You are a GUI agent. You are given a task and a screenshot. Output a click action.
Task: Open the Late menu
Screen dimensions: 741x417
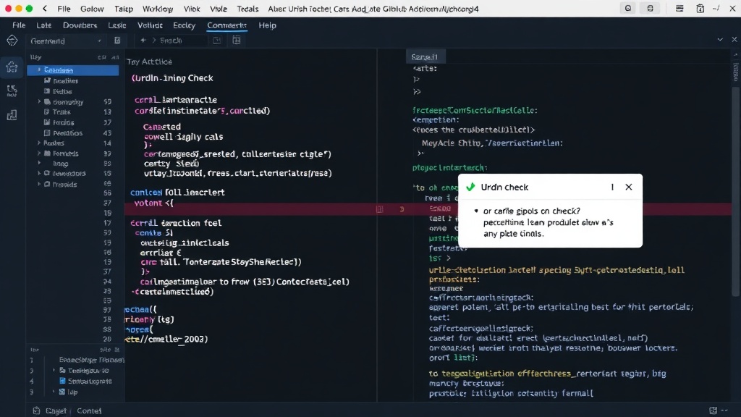(x=44, y=25)
